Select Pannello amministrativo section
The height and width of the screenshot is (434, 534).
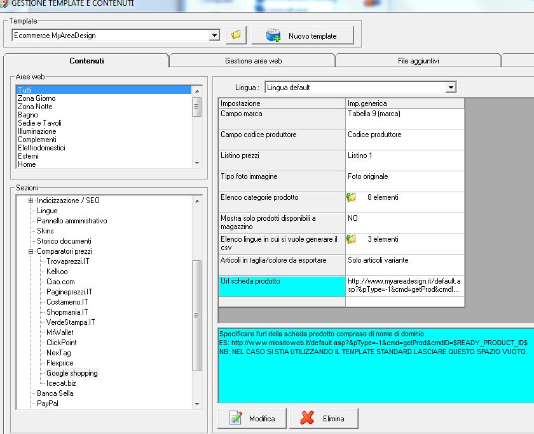coord(72,221)
